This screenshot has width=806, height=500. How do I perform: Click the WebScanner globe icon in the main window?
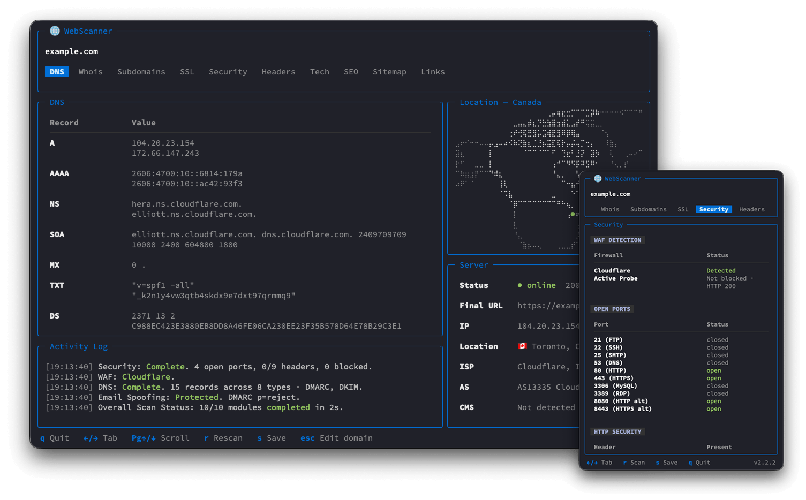[x=55, y=31]
